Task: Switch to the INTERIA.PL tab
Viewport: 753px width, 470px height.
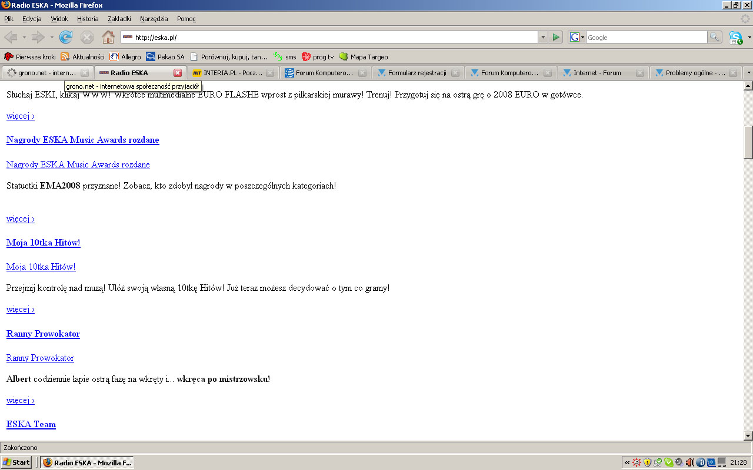Action: click(x=232, y=73)
